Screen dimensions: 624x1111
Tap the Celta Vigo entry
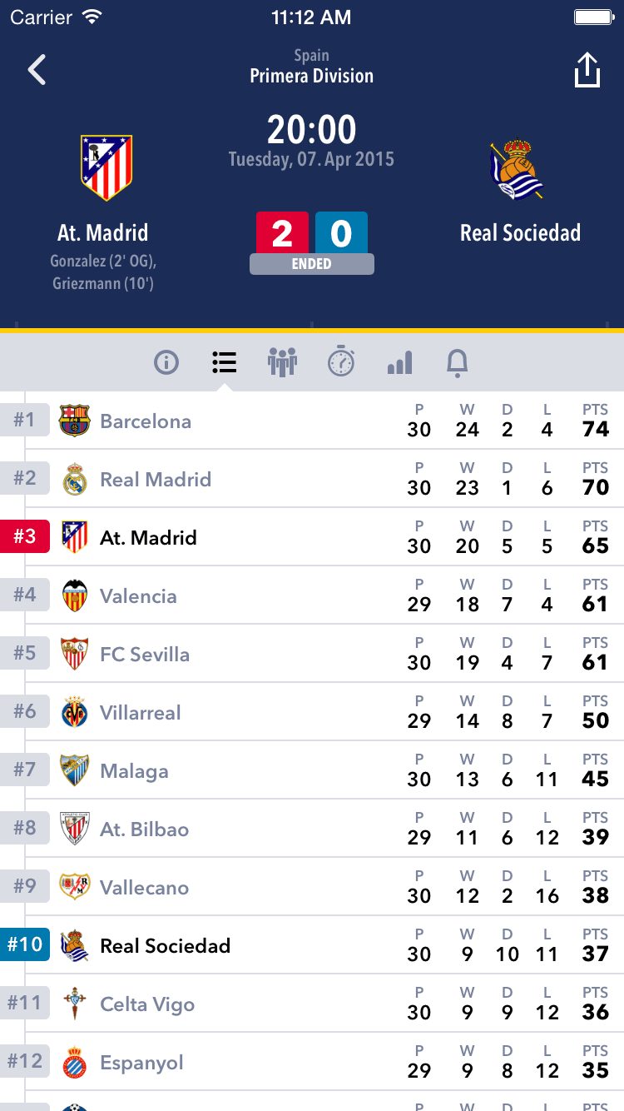click(312, 1004)
